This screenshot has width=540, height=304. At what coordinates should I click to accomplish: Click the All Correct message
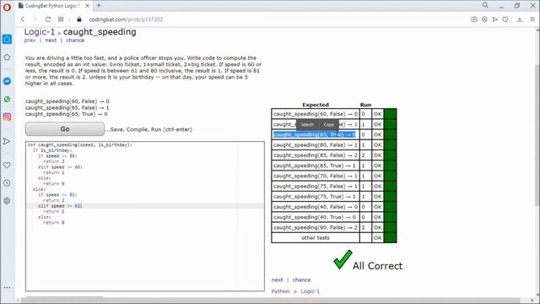377,266
